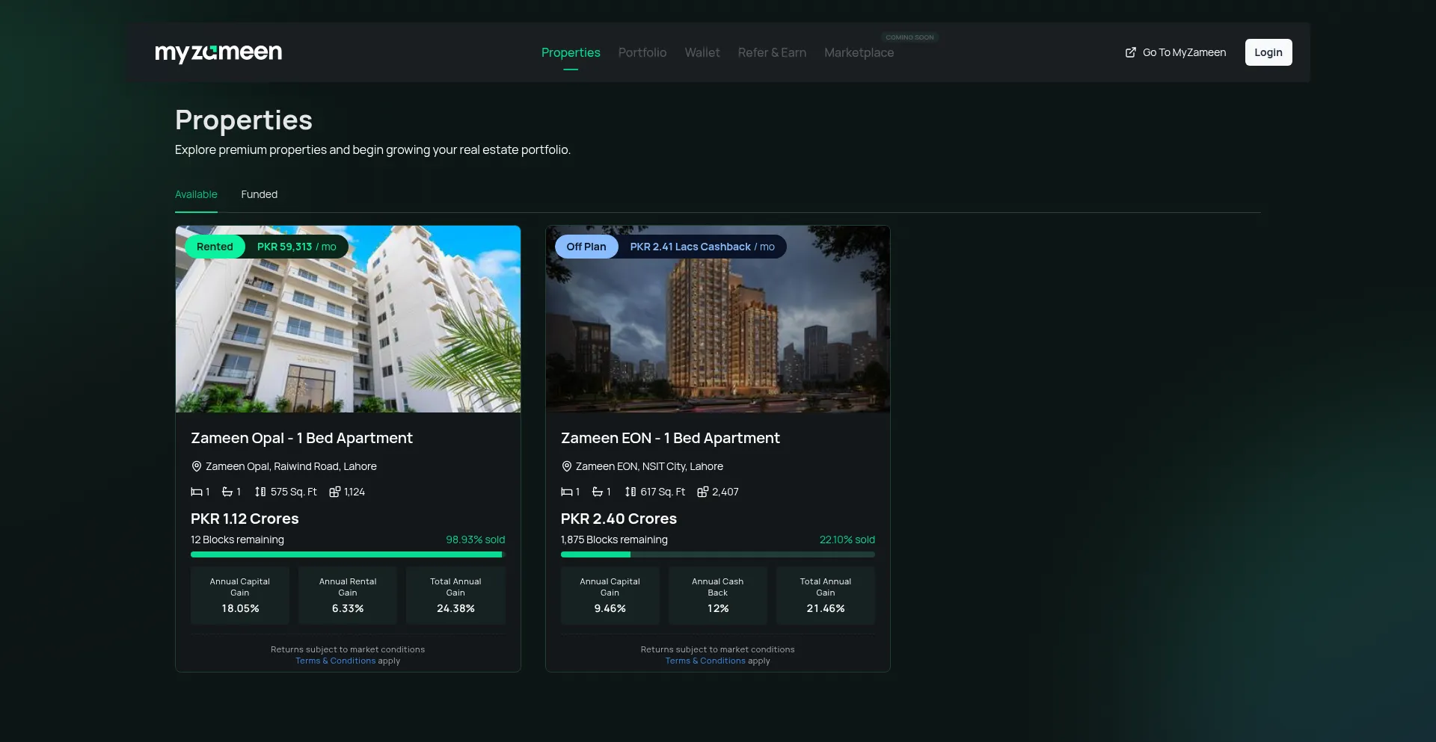Click the myzameen logo
The height and width of the screenshot is (742, 1436).
click(218, 52)
